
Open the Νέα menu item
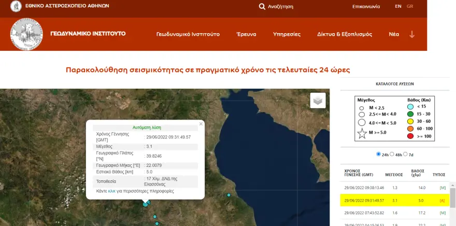(x=394, y=34)
